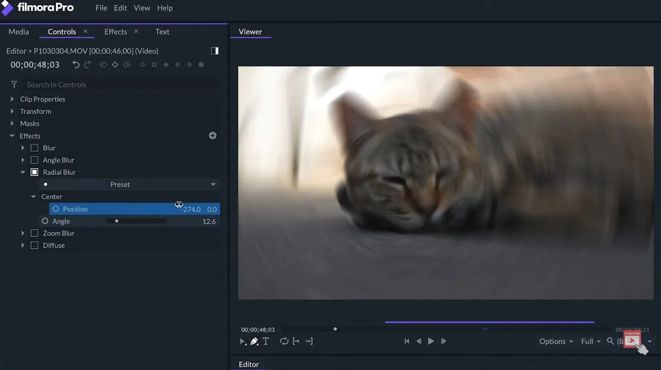Enable the Zoom Blur effect checkbox
This screenshot has height=370, width=661.
(34, 233)
